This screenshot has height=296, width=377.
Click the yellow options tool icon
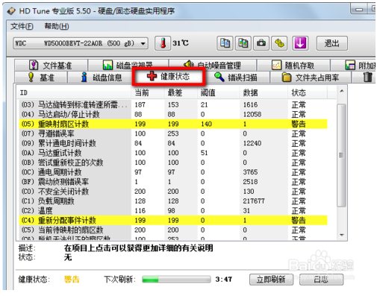279,43
